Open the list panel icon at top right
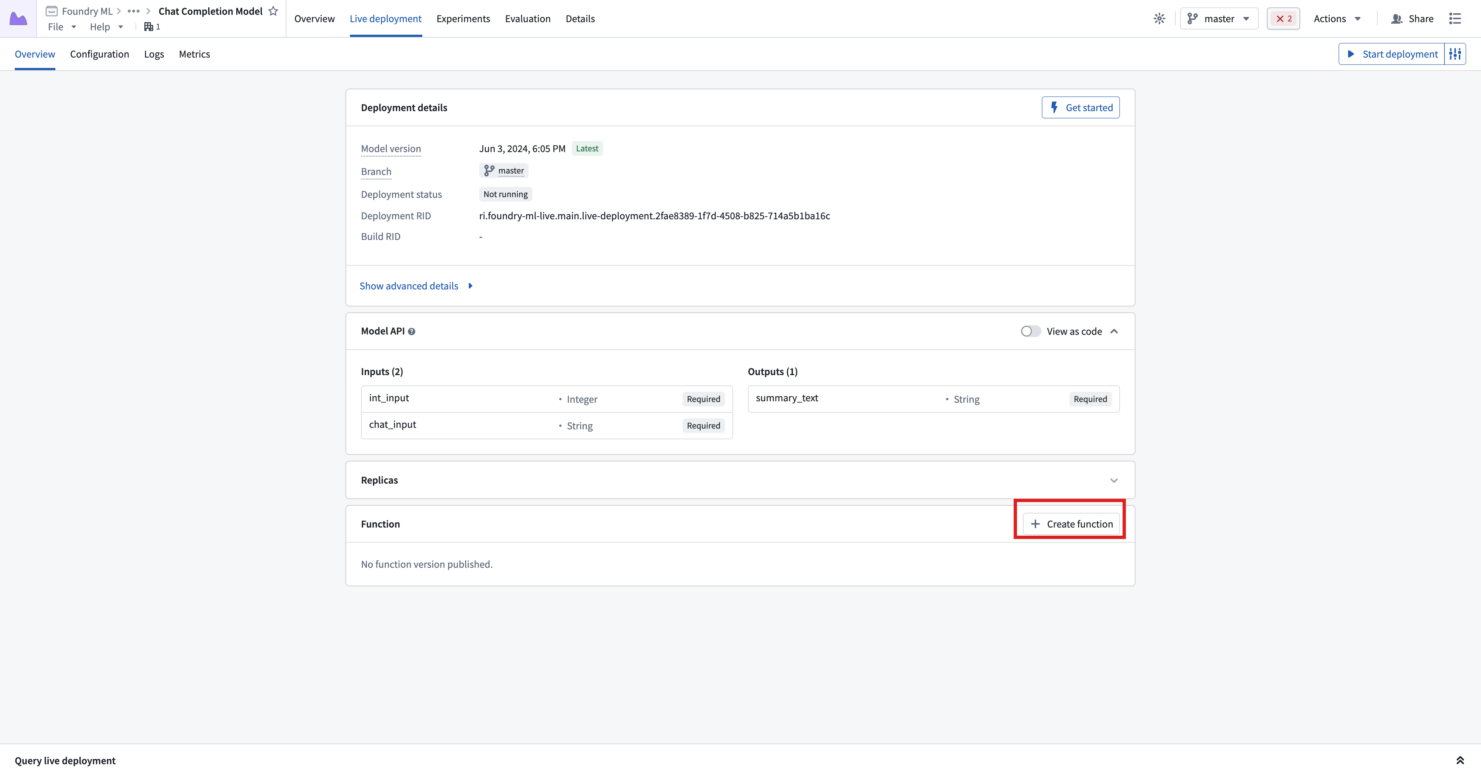 1455,18
